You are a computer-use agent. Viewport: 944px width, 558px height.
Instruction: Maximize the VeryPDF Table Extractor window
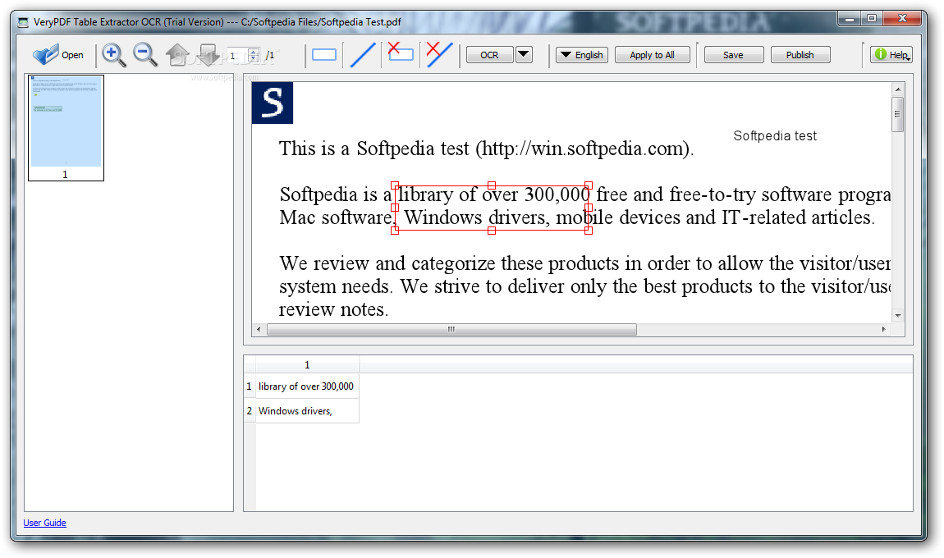point(872,19)
